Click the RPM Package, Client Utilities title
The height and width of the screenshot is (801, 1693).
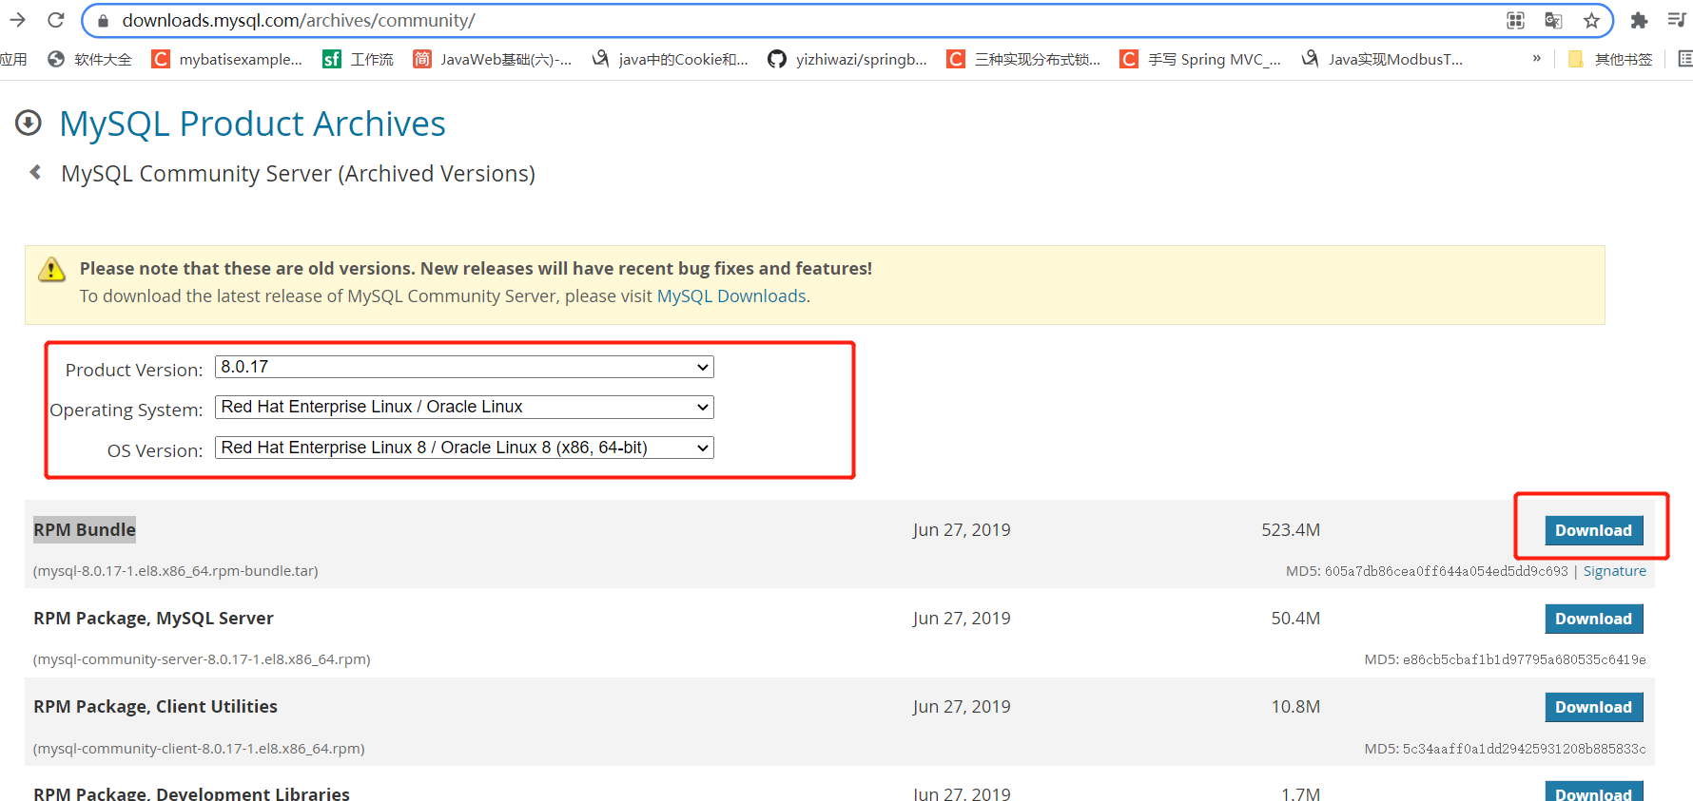(155, 707)
